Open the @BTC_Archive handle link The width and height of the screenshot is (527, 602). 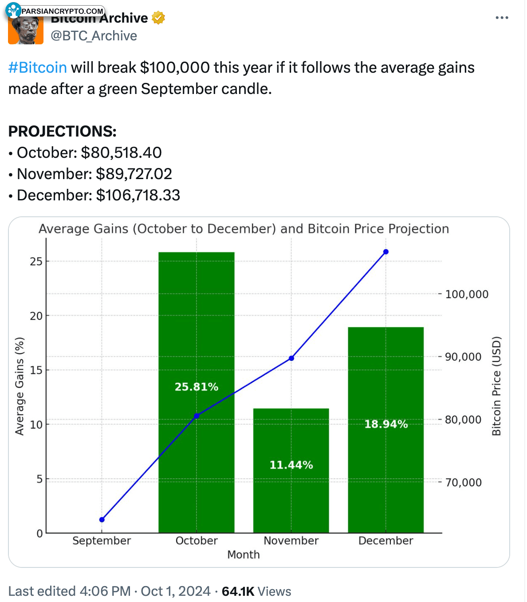[94, 35]
